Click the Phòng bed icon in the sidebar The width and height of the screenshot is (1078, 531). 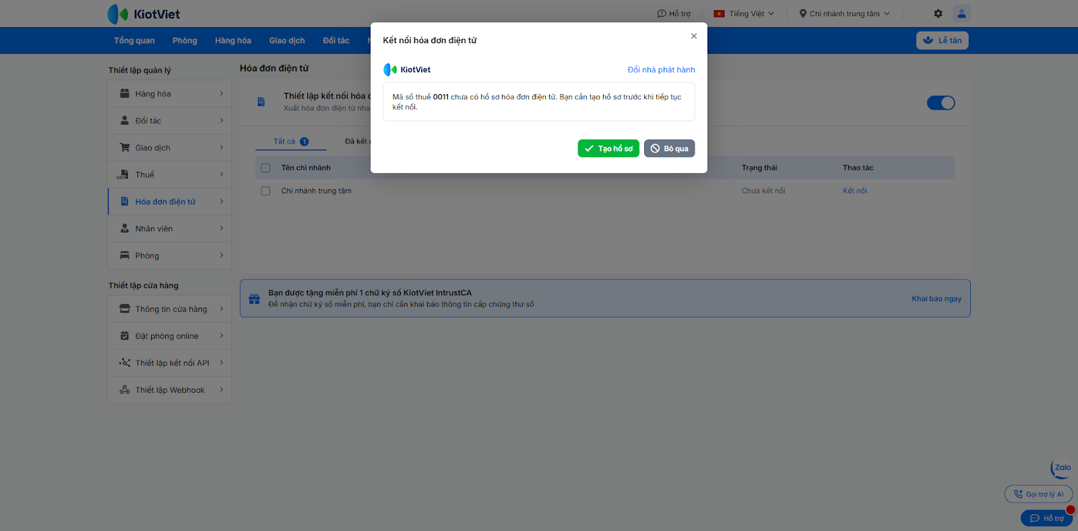pyautogui.click(x=125, y=255)
